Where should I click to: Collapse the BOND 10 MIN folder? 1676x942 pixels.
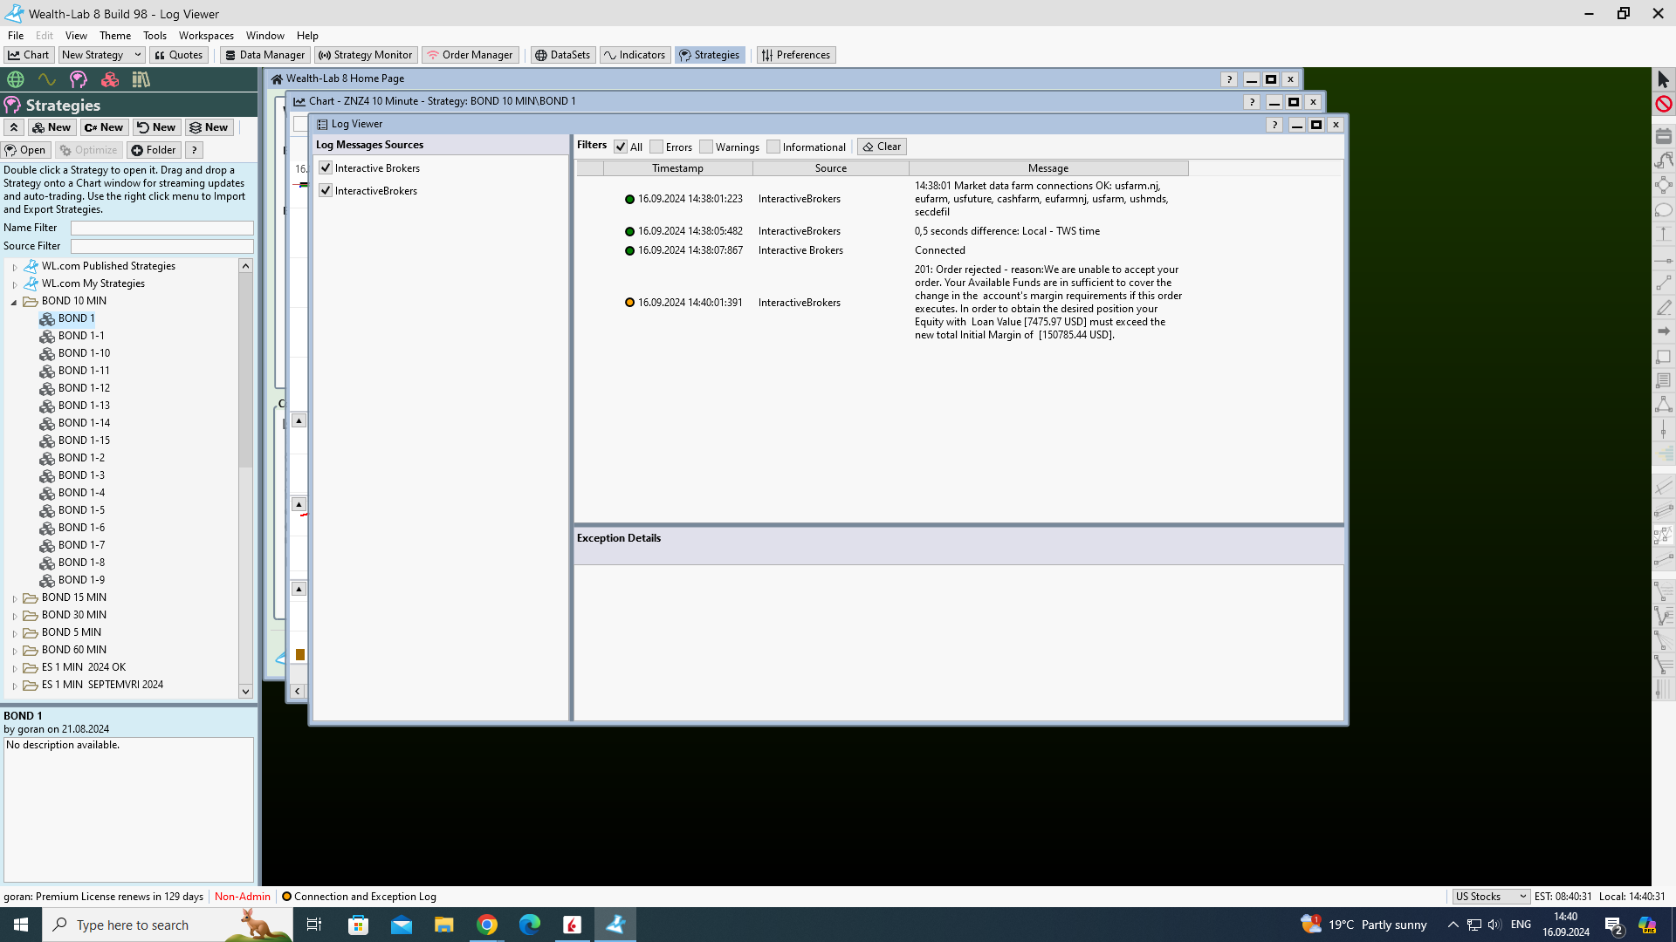tap(15, 302)
